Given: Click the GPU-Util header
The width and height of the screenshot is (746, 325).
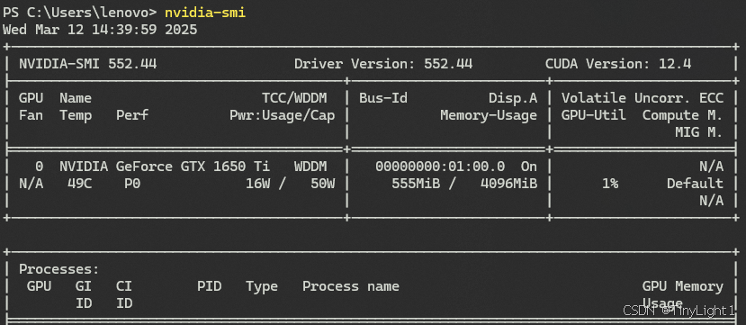Looking at the screenshot, I should pos(594,115).
